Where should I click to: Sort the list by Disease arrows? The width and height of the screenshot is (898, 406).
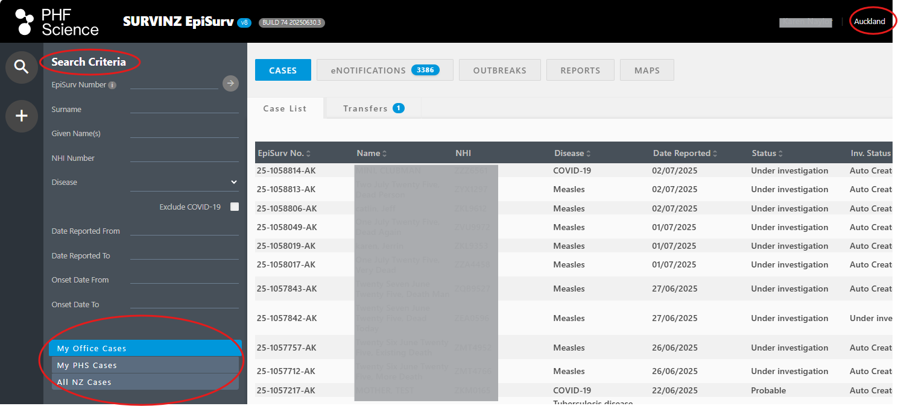click(x=589, y=154)
